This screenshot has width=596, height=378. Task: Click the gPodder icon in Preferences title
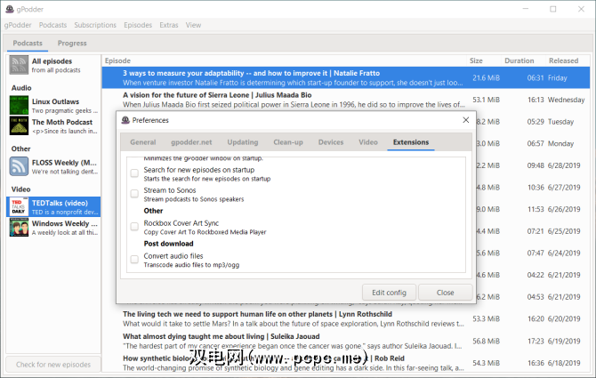pyautogui.click(x=125, y=120)
